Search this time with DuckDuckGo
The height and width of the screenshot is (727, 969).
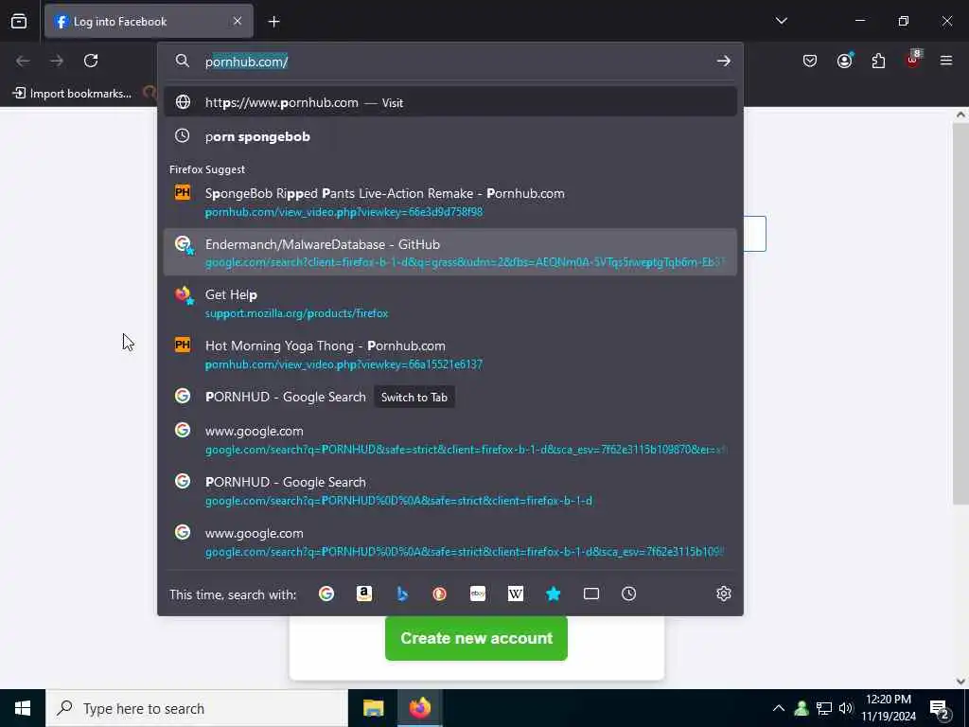[x=439, y=594]
